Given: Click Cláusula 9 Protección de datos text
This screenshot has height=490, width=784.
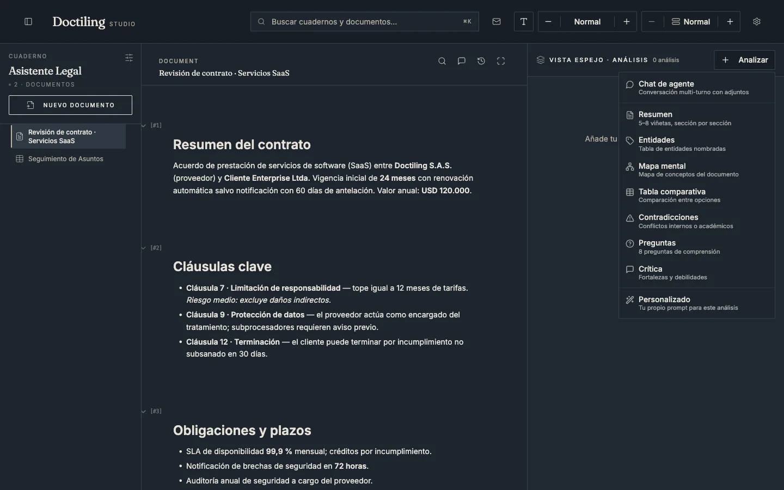Looking at the screenshot, I should click(245, 315).
